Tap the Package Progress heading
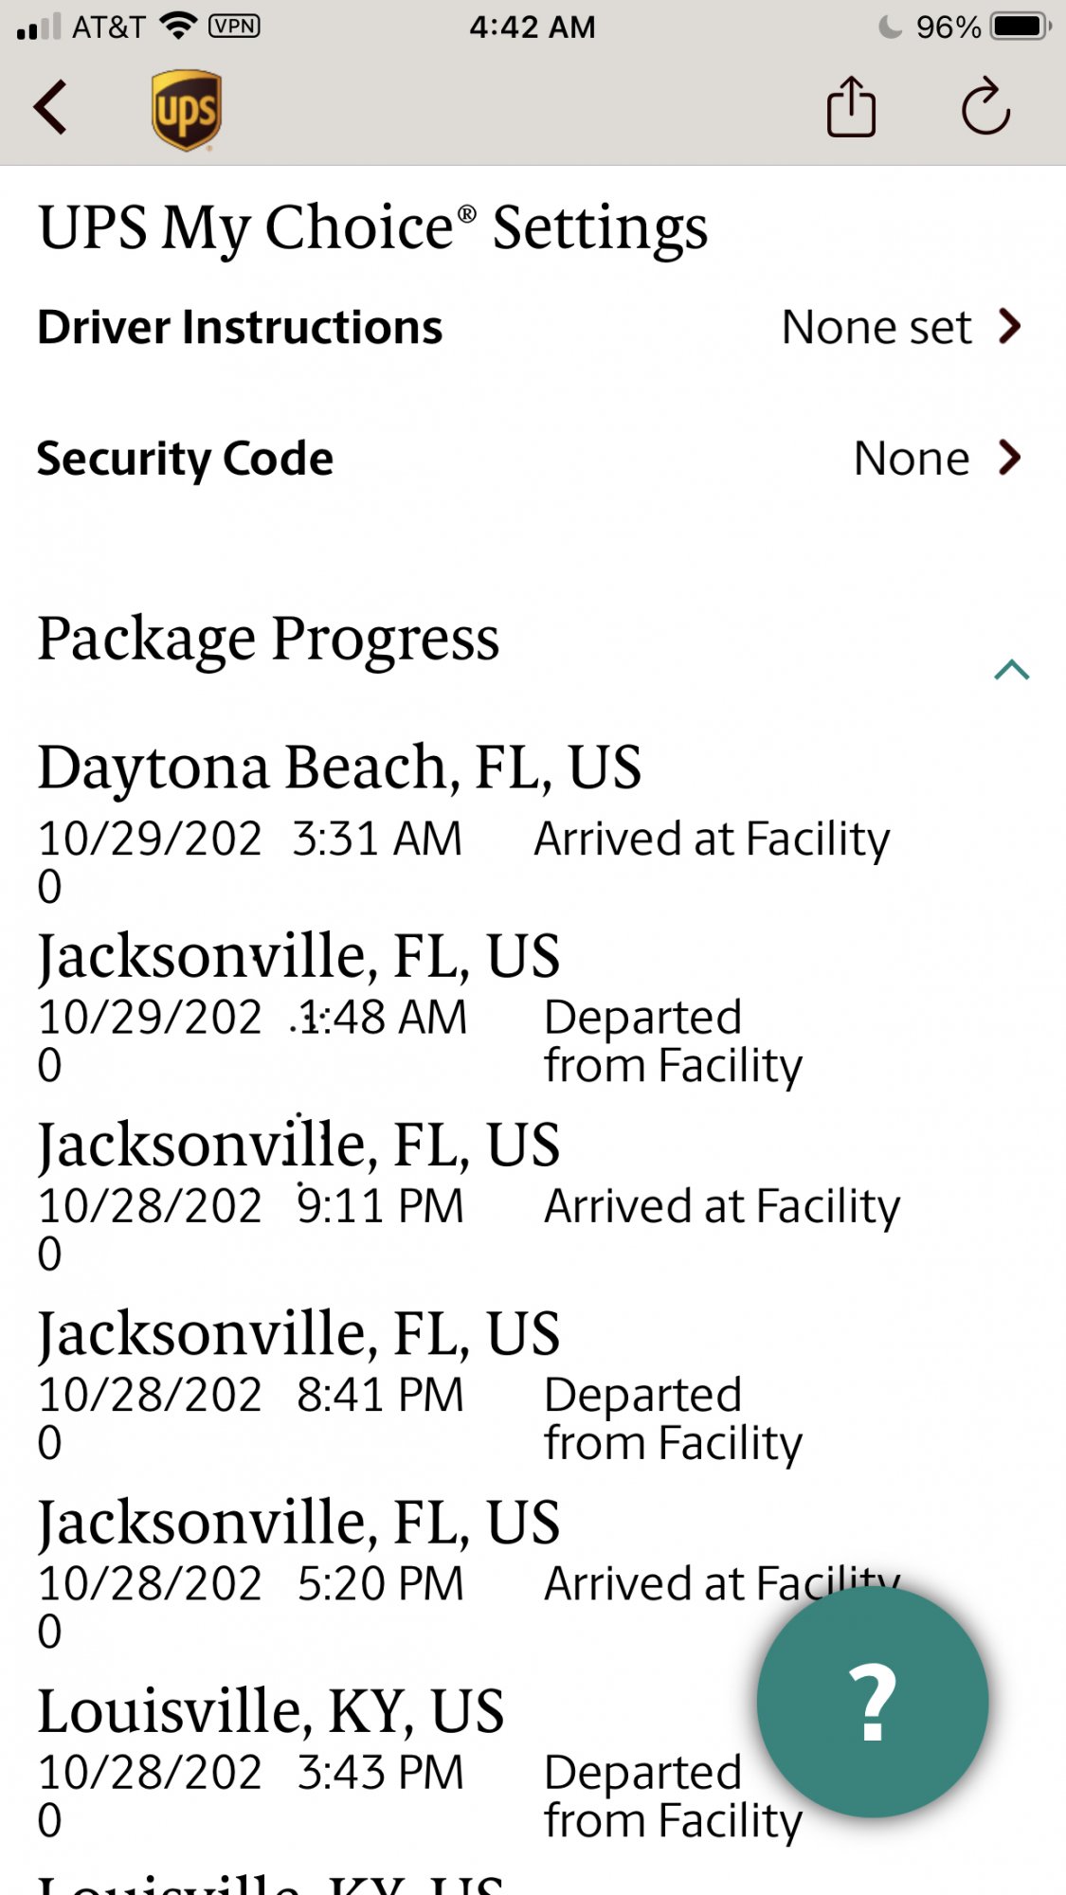Screen dimensions: 1066x1895 (268, 639)
